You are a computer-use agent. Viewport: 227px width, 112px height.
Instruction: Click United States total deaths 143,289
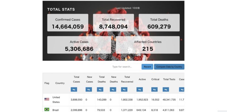click(x=102, y=100)
